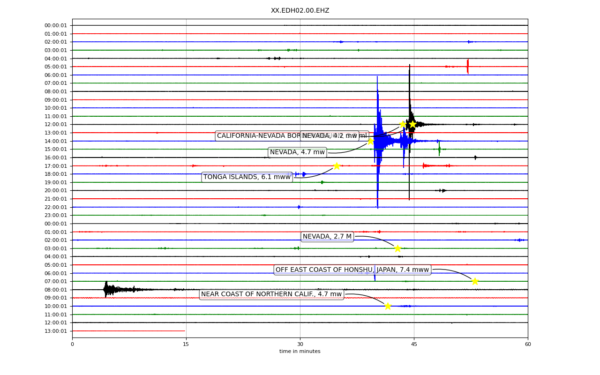Click the red spike on the 05:00:01 trace

[467, 66]
